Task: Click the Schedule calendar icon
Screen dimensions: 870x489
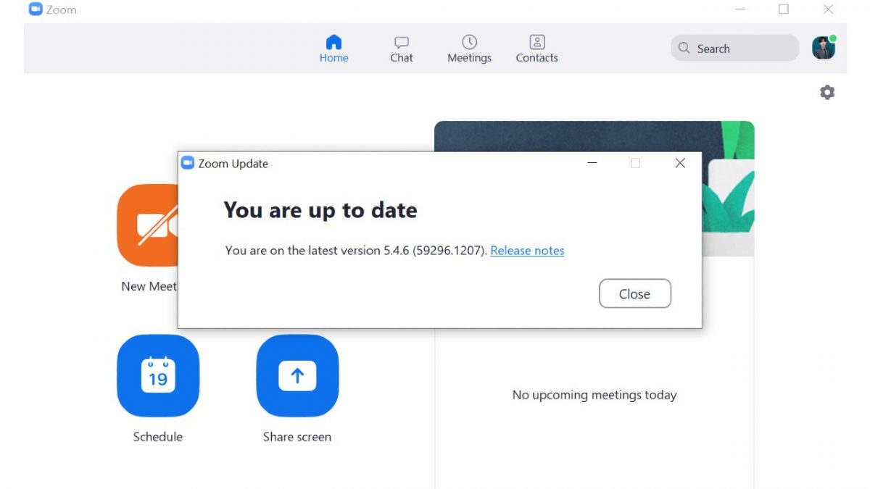Action: [157, 375]
